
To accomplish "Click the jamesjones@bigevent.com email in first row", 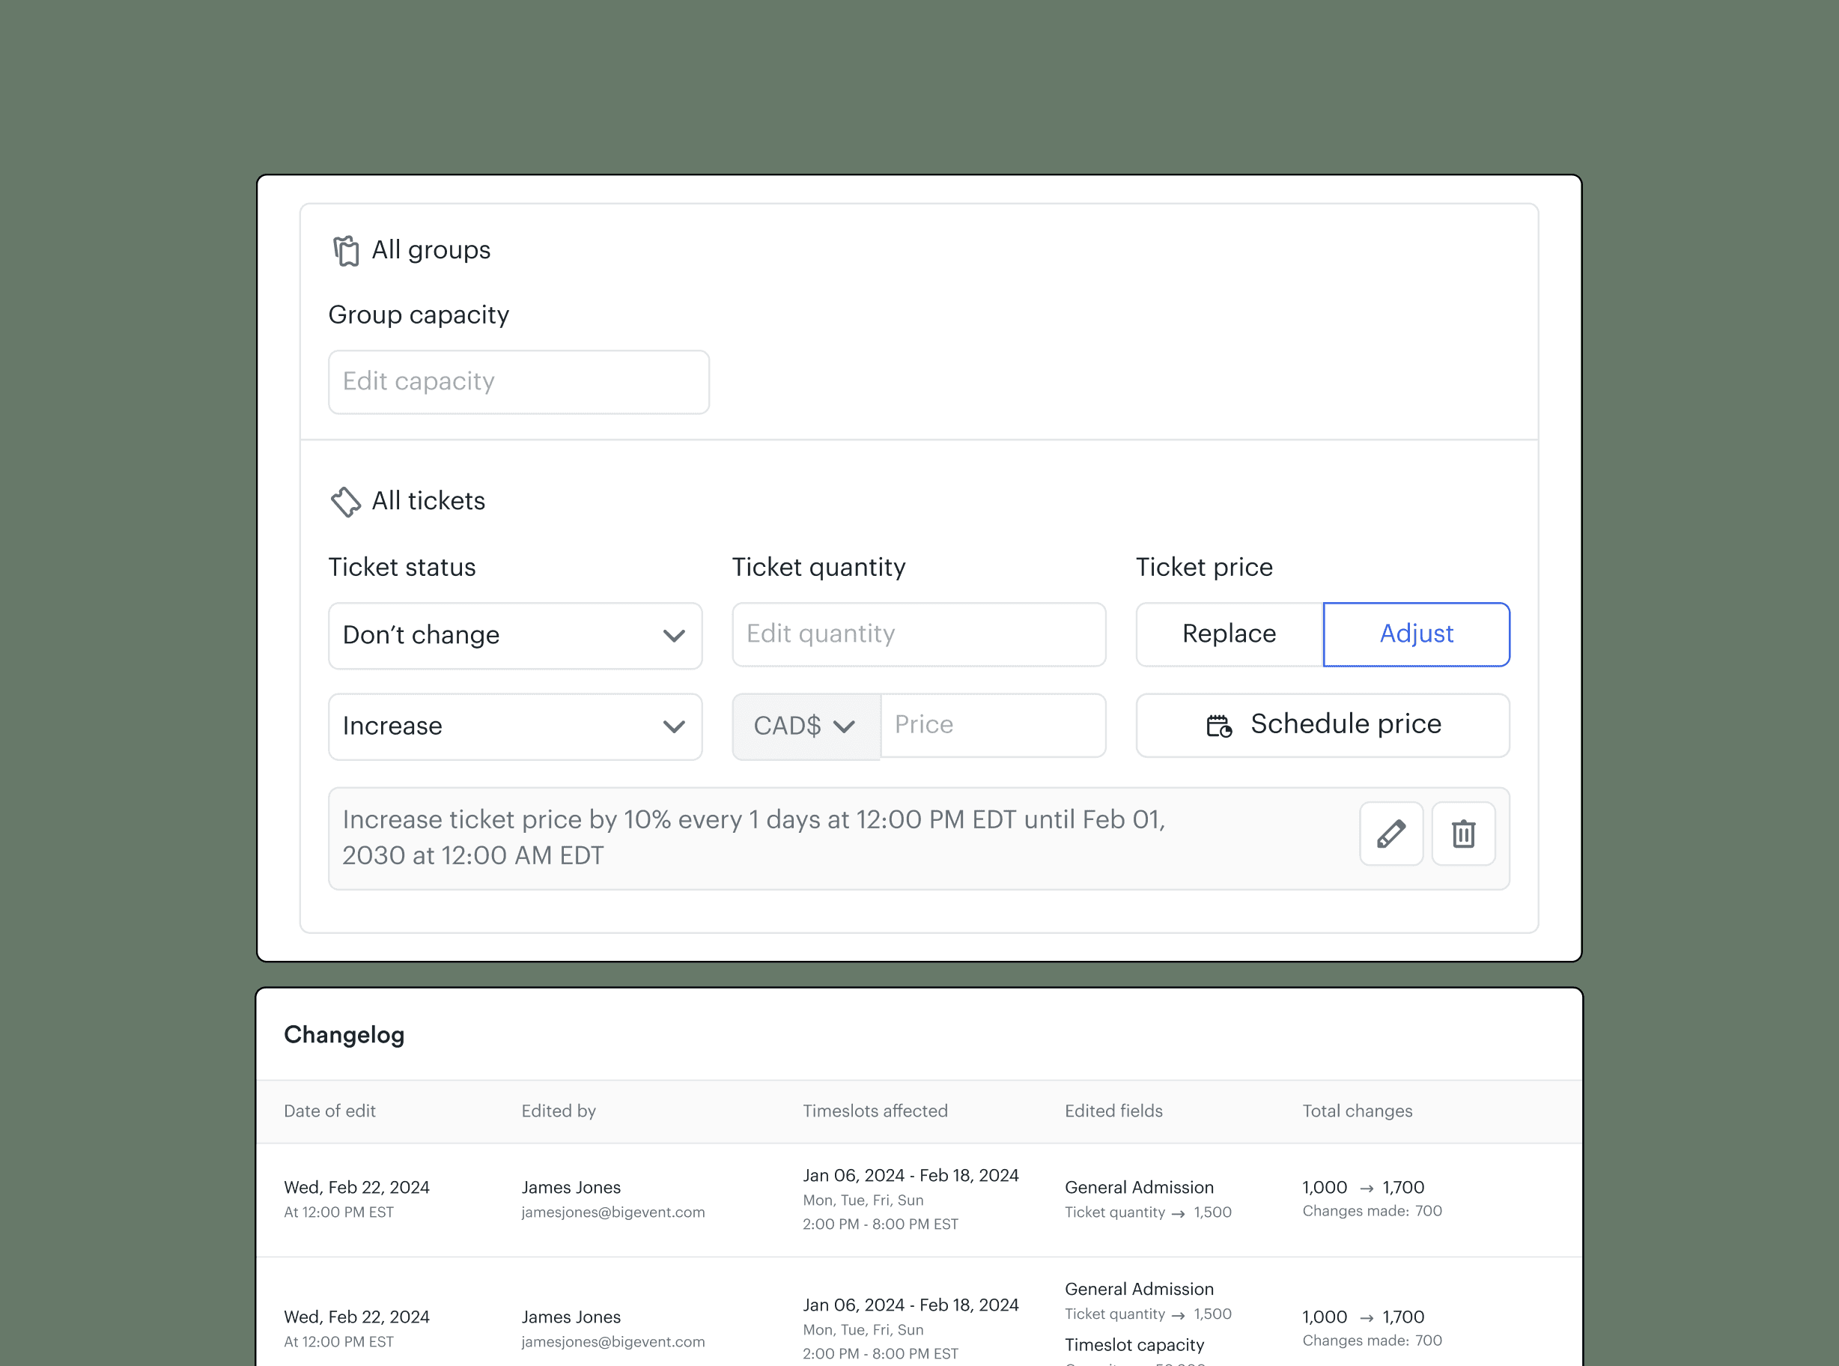I will coord(613,1212).
